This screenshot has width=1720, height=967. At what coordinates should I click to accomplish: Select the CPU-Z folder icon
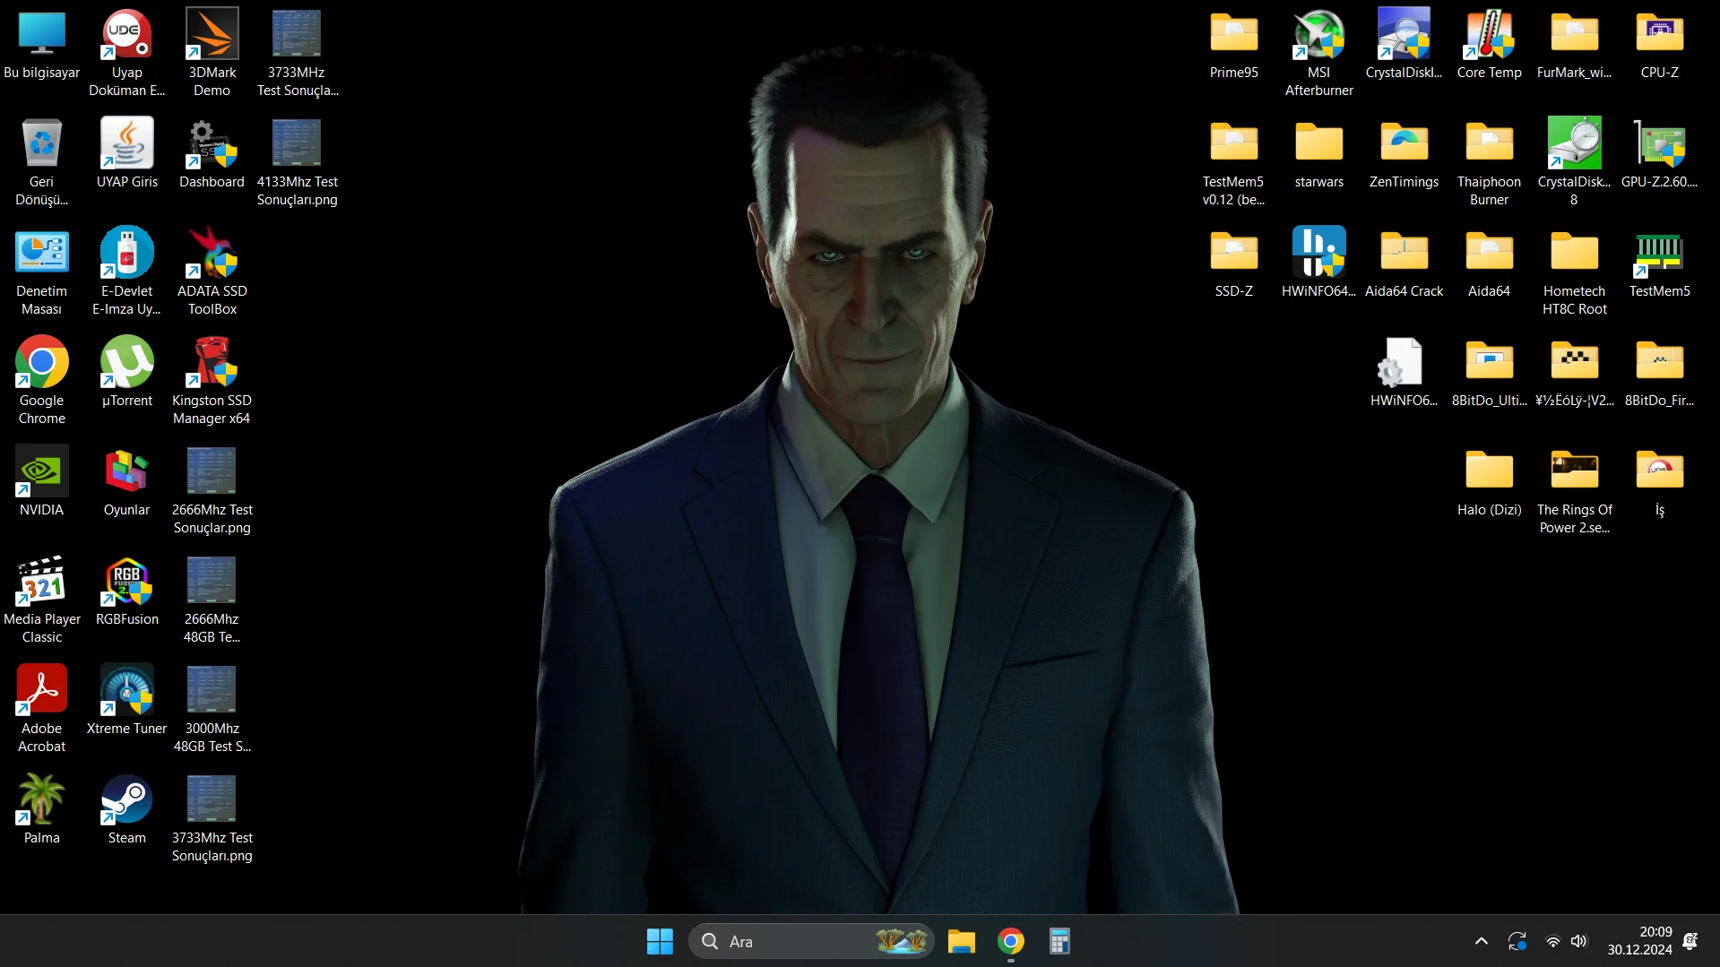[x=1659, y=45]
